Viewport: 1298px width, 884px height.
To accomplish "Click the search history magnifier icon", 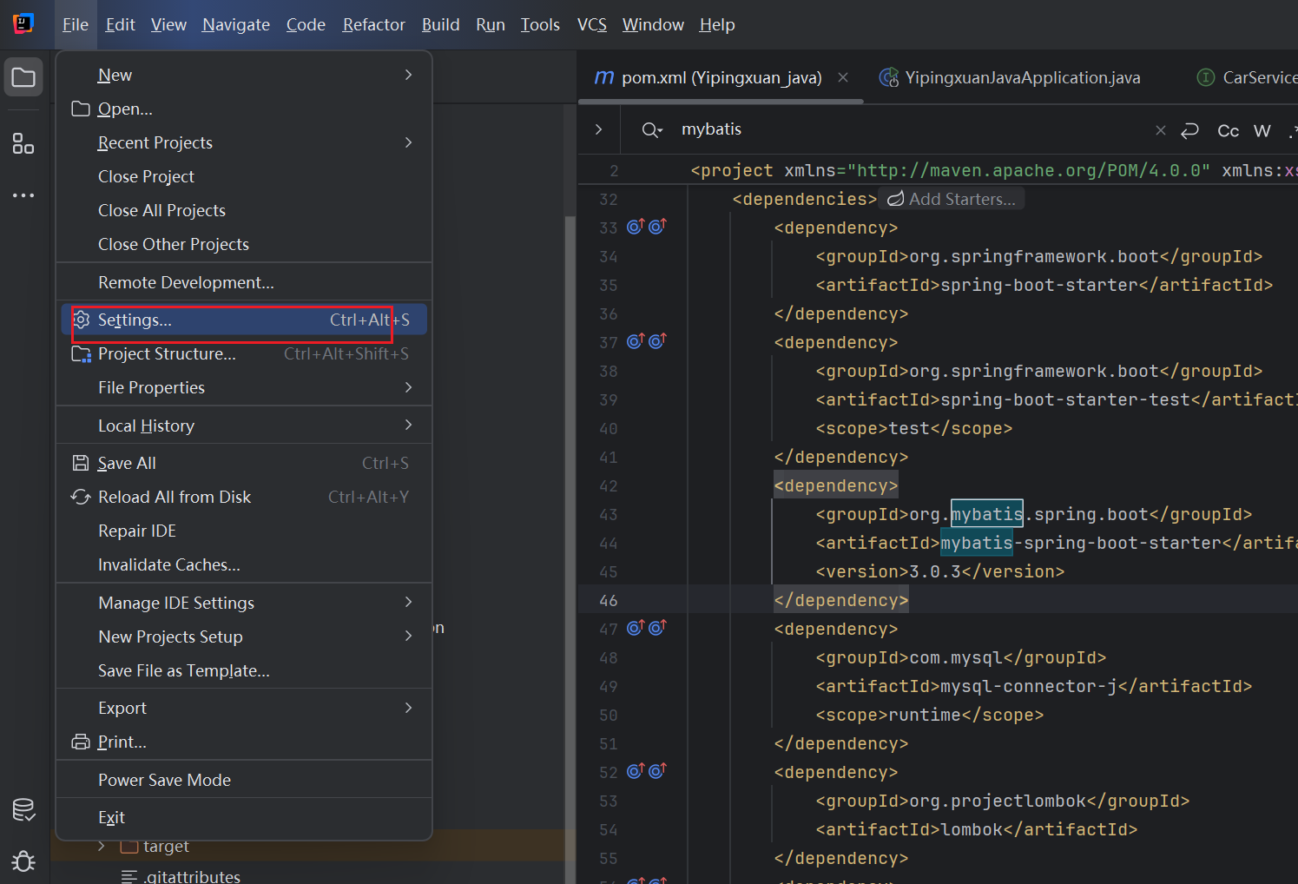I will [x=651, y=130].
